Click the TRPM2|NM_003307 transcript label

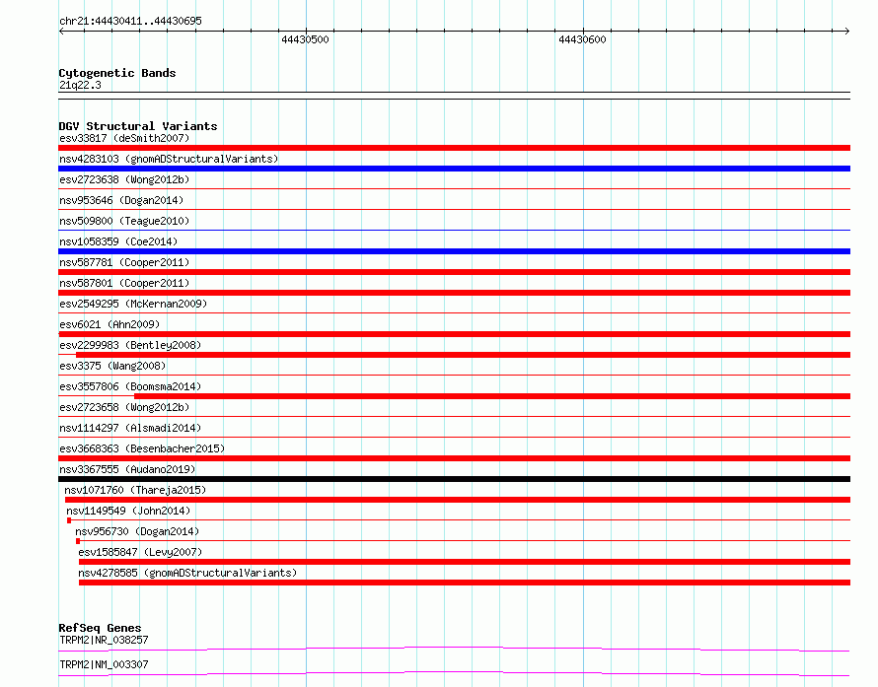[104, 664]
